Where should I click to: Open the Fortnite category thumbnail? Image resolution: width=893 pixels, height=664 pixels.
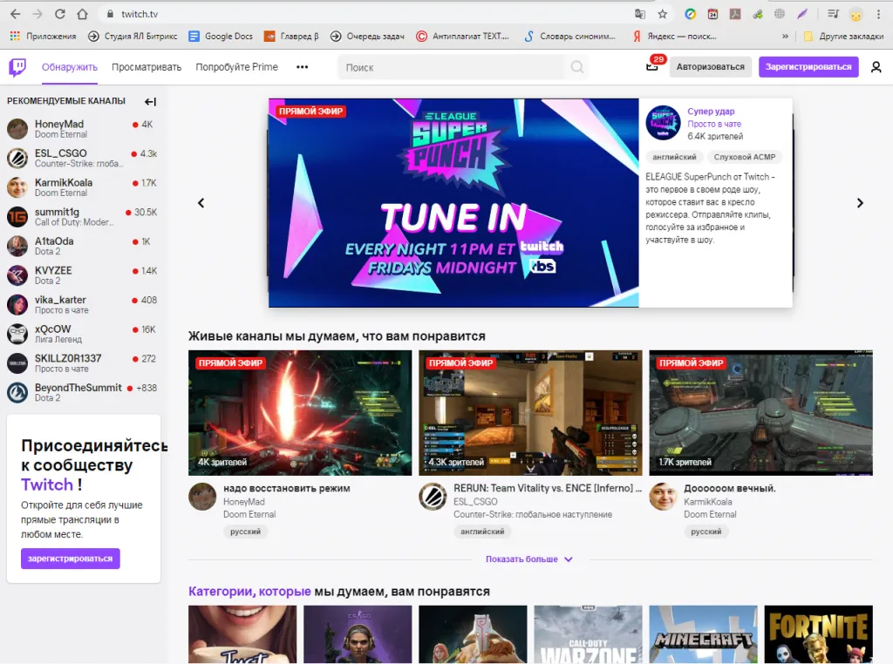[x=818, y=634]
